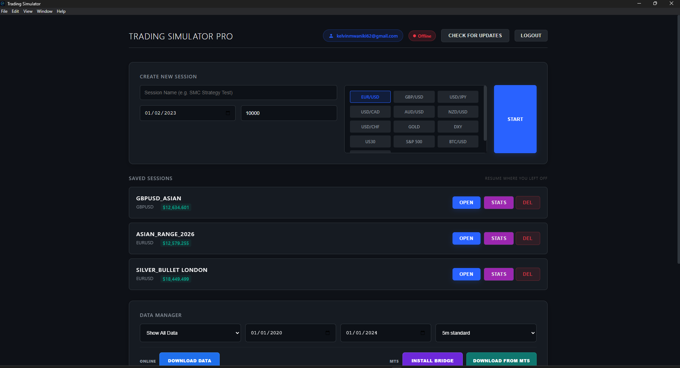The height and width of the screenshot is (368, 680).
Task: Click DOWNLOAD FROM MT5 button
Action: click(501, 359)
